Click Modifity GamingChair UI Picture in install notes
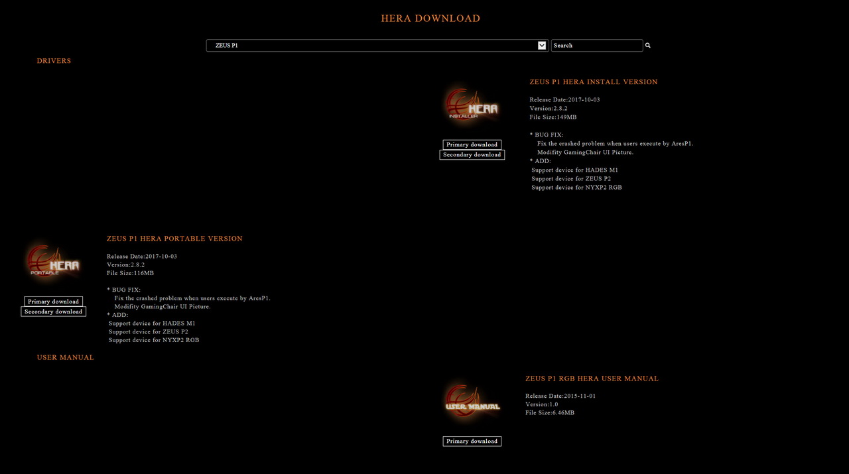Screen dimensions: 849x474 pos(585,152)
